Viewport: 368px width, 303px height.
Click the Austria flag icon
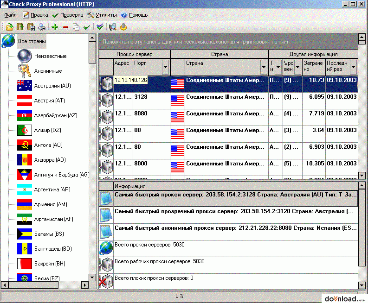(x=25, y=100)
